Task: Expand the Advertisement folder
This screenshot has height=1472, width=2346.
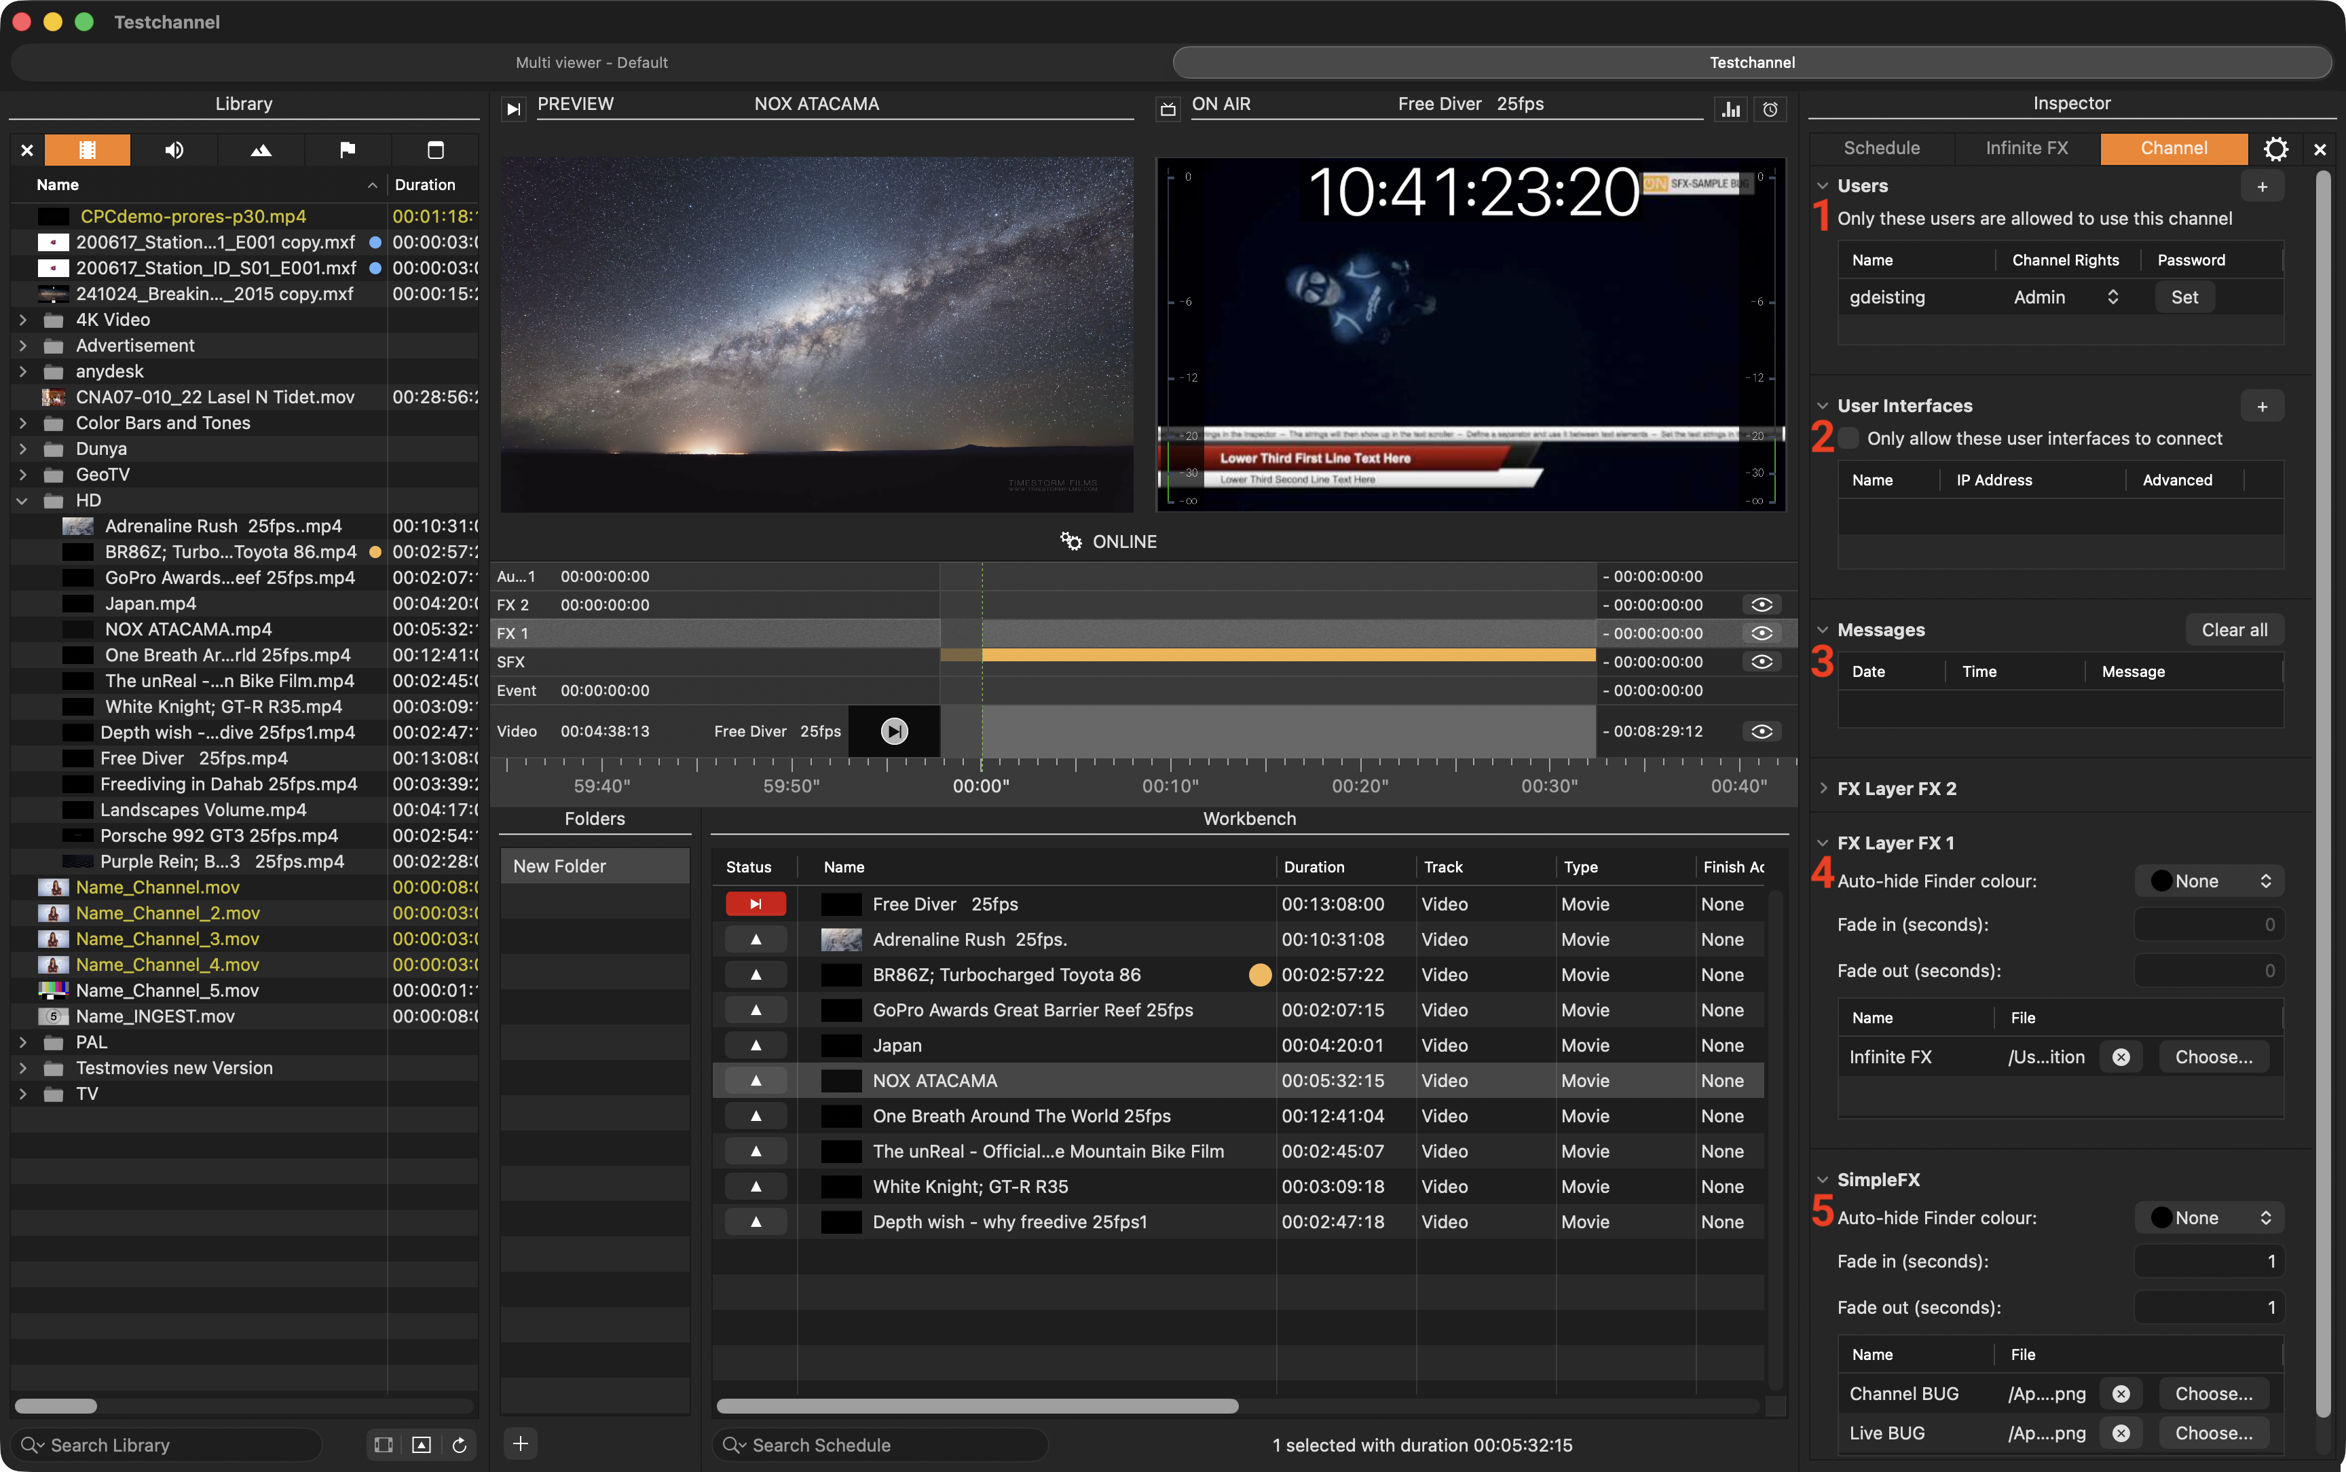Action: click(23, 346)
